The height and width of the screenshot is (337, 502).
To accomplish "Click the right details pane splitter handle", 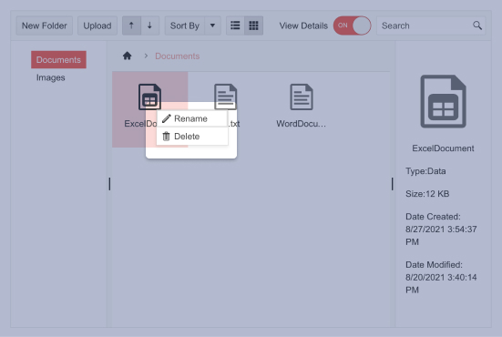I will coord(392,184).
